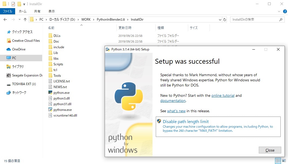
Task: Select TOSHIBA EXT (J:) in navigation pane
Action: 24,84
